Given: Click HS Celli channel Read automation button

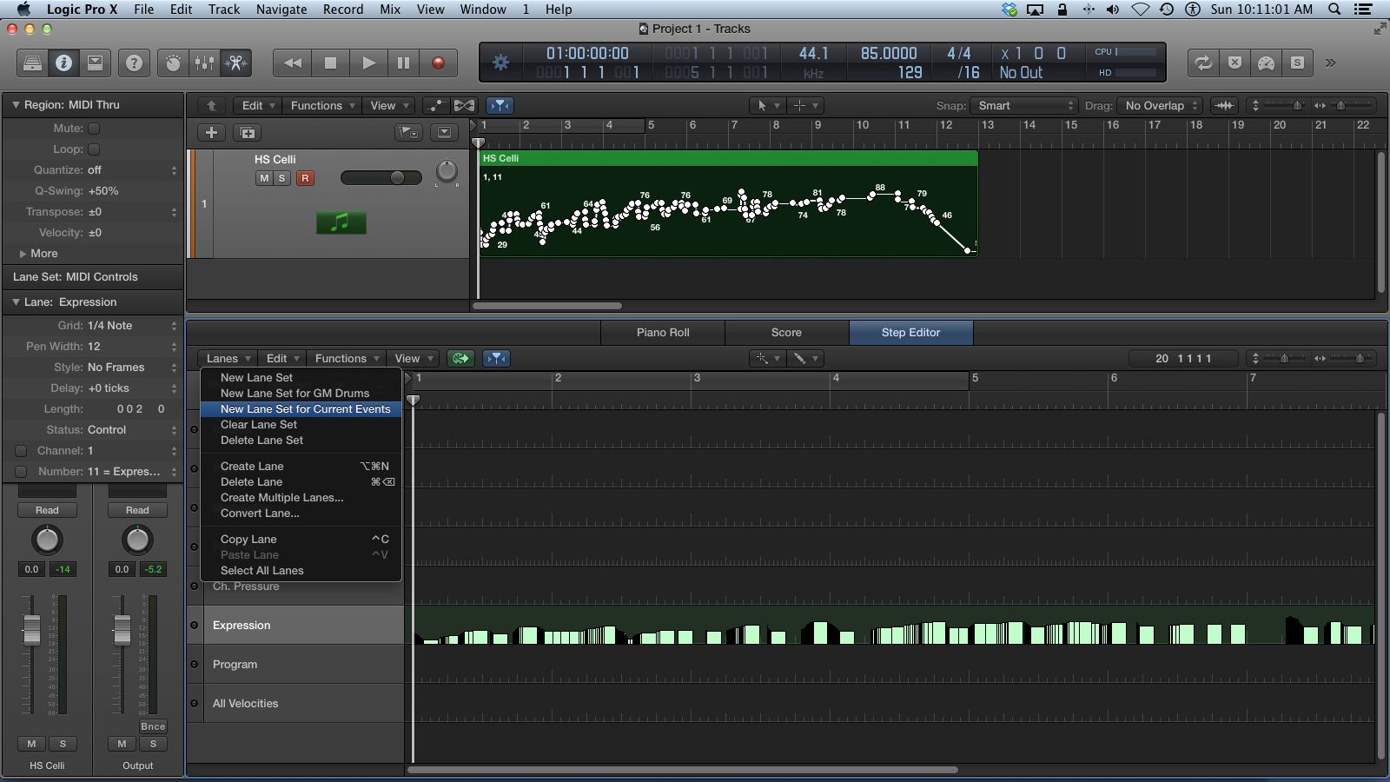Looking at the screenshot, I should click(x=47, y=510).
